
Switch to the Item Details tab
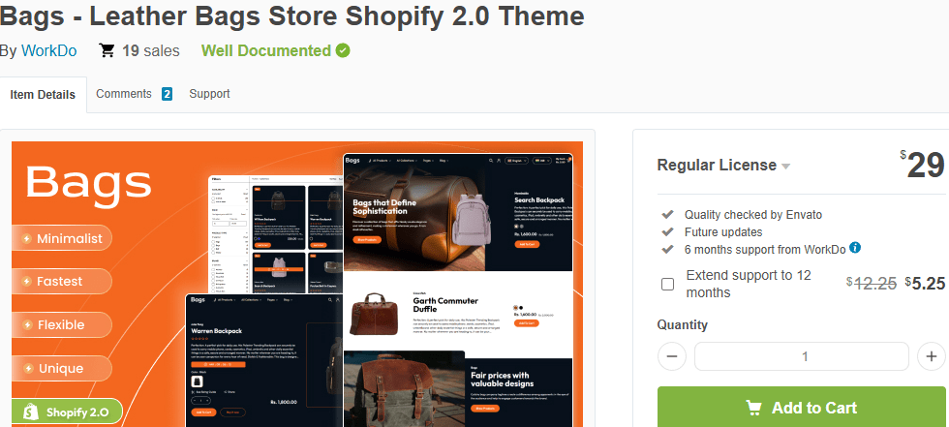[x=43, y=94]
